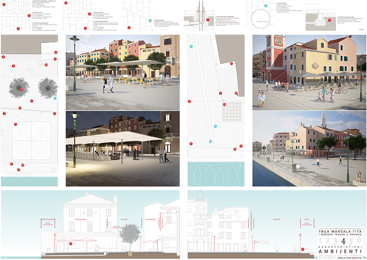This screenshot has width=367, height=260.
Task: Click red marker 4 in second paving detail
Action: [x=89, y=14]
